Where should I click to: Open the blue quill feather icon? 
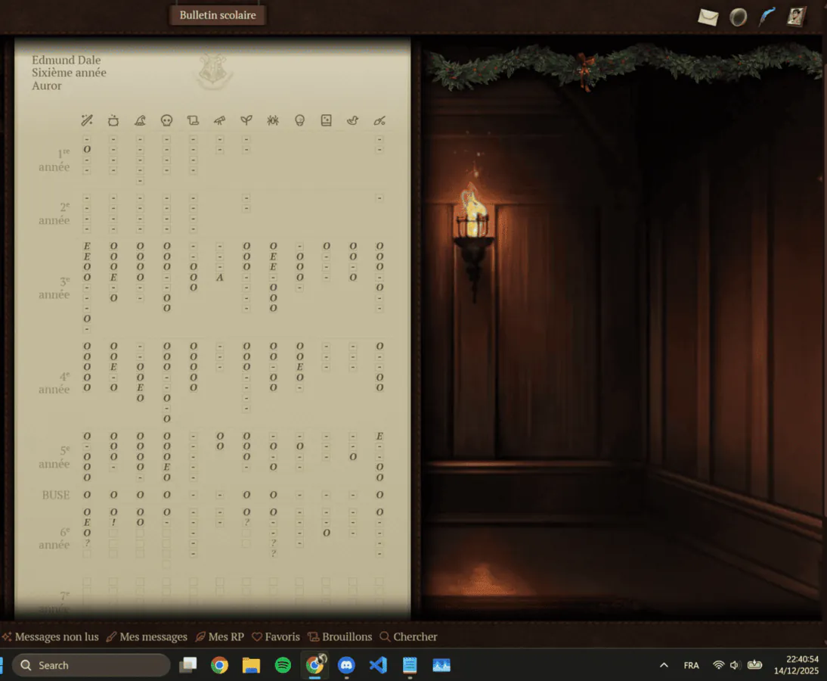point(767,17)
